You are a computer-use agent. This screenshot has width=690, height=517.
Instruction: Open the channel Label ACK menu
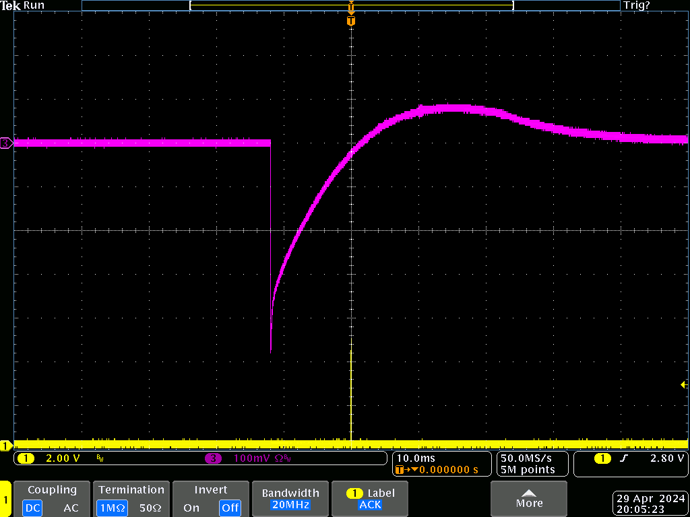point(370,499)
